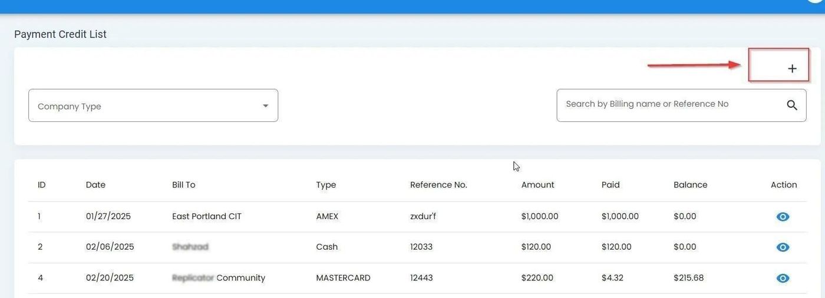
Task: Select reference number 12033 cell
Action: tap(421, 247)
